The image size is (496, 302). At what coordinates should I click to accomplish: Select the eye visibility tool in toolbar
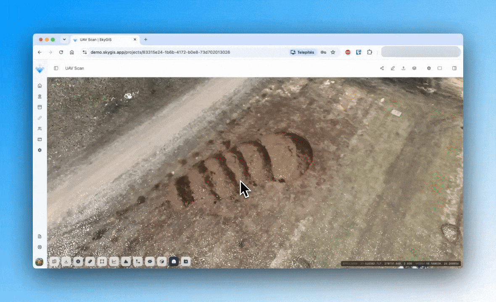point(150,261)
